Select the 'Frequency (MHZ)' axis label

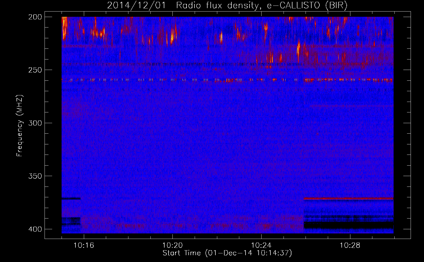pyautogui.click(x=20, y=125)
